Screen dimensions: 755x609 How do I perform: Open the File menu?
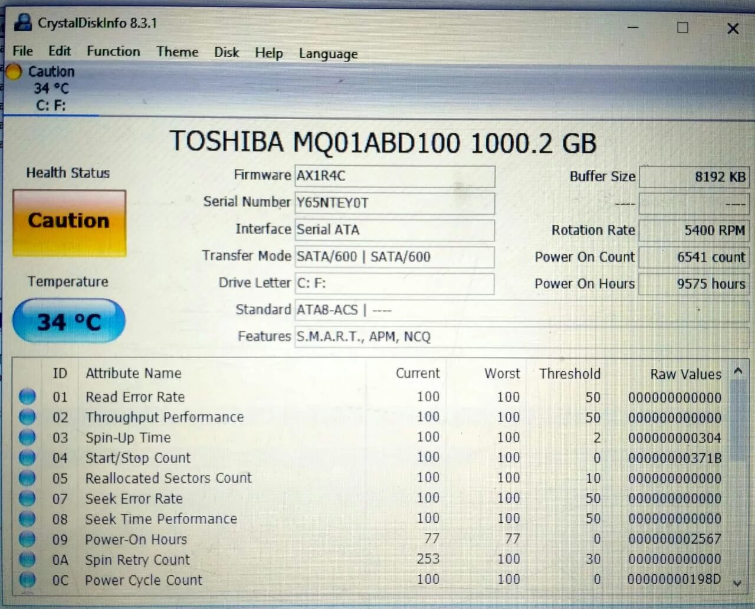23,51
